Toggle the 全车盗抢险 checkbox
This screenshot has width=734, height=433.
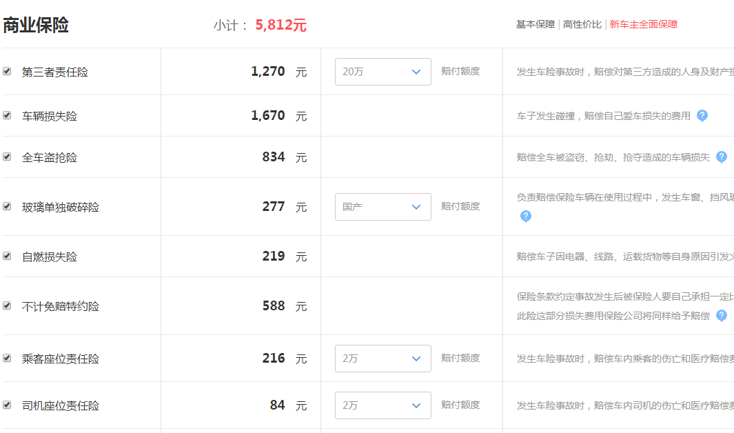pyautogui.click(x=7, y=157)
